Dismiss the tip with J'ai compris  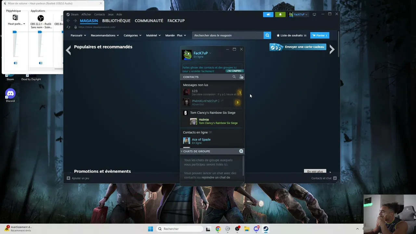[x=235, y=71]
